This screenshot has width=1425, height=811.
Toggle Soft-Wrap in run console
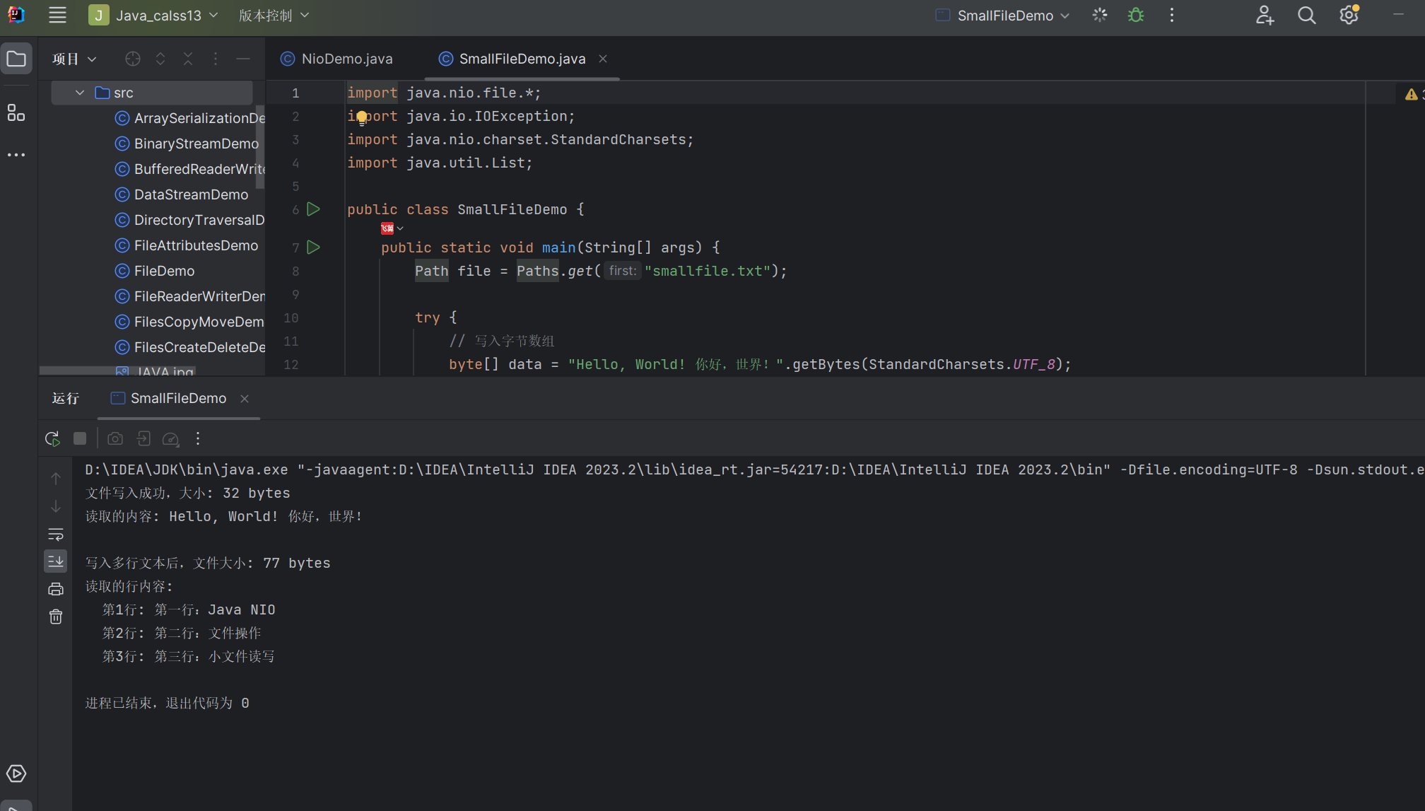point(56,534)
